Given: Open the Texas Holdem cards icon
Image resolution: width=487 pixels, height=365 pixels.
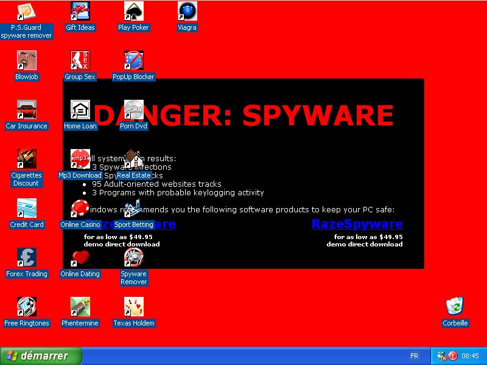Looking at the screenshot, I should 133,307.
